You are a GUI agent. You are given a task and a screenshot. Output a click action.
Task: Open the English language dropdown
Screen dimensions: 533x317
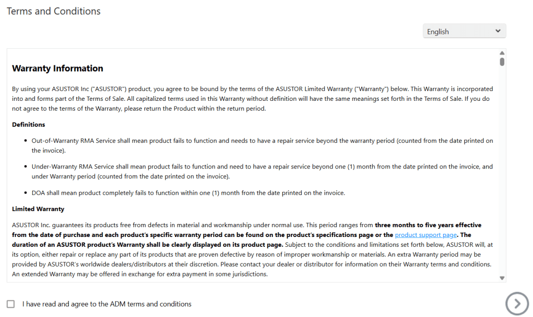click(x=464, y=31)
